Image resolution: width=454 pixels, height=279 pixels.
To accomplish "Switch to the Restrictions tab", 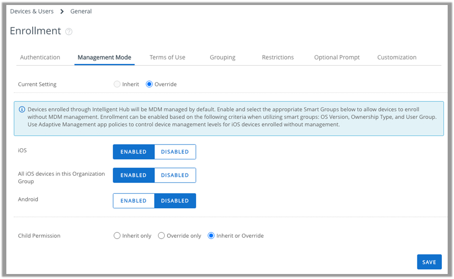I will click(278, 58).
